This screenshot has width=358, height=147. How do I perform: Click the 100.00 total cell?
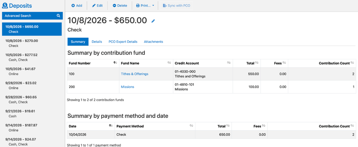click(x=247, y=87)
